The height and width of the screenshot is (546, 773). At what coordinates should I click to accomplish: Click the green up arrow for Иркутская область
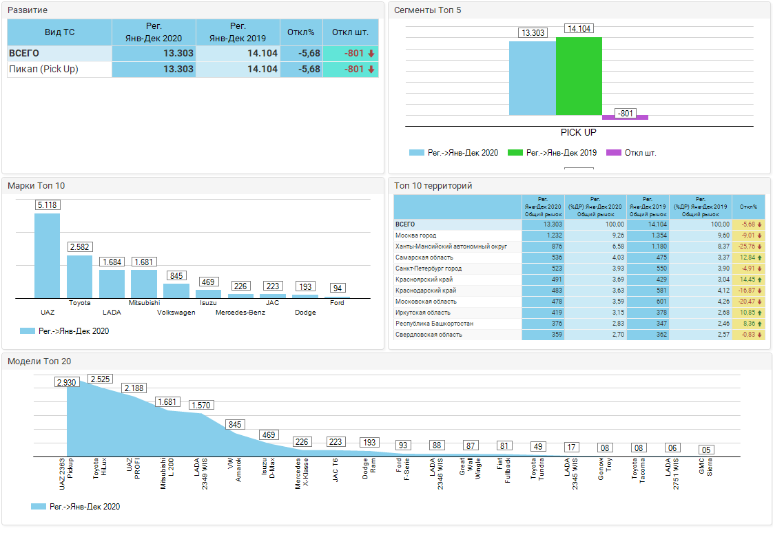coord(760,313)
